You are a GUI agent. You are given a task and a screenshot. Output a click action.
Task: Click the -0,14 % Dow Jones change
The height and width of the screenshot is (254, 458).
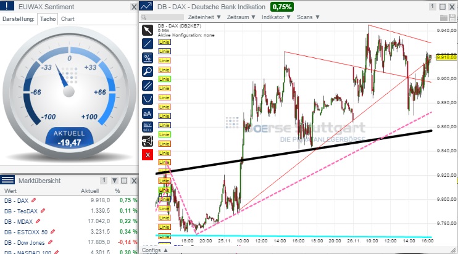128,242
